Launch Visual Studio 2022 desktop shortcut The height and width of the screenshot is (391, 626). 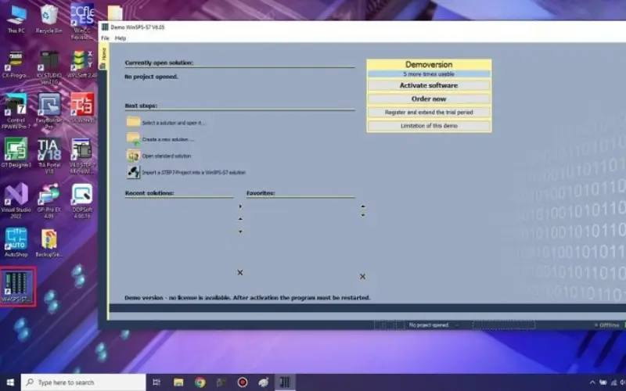[x=16, y=201]
